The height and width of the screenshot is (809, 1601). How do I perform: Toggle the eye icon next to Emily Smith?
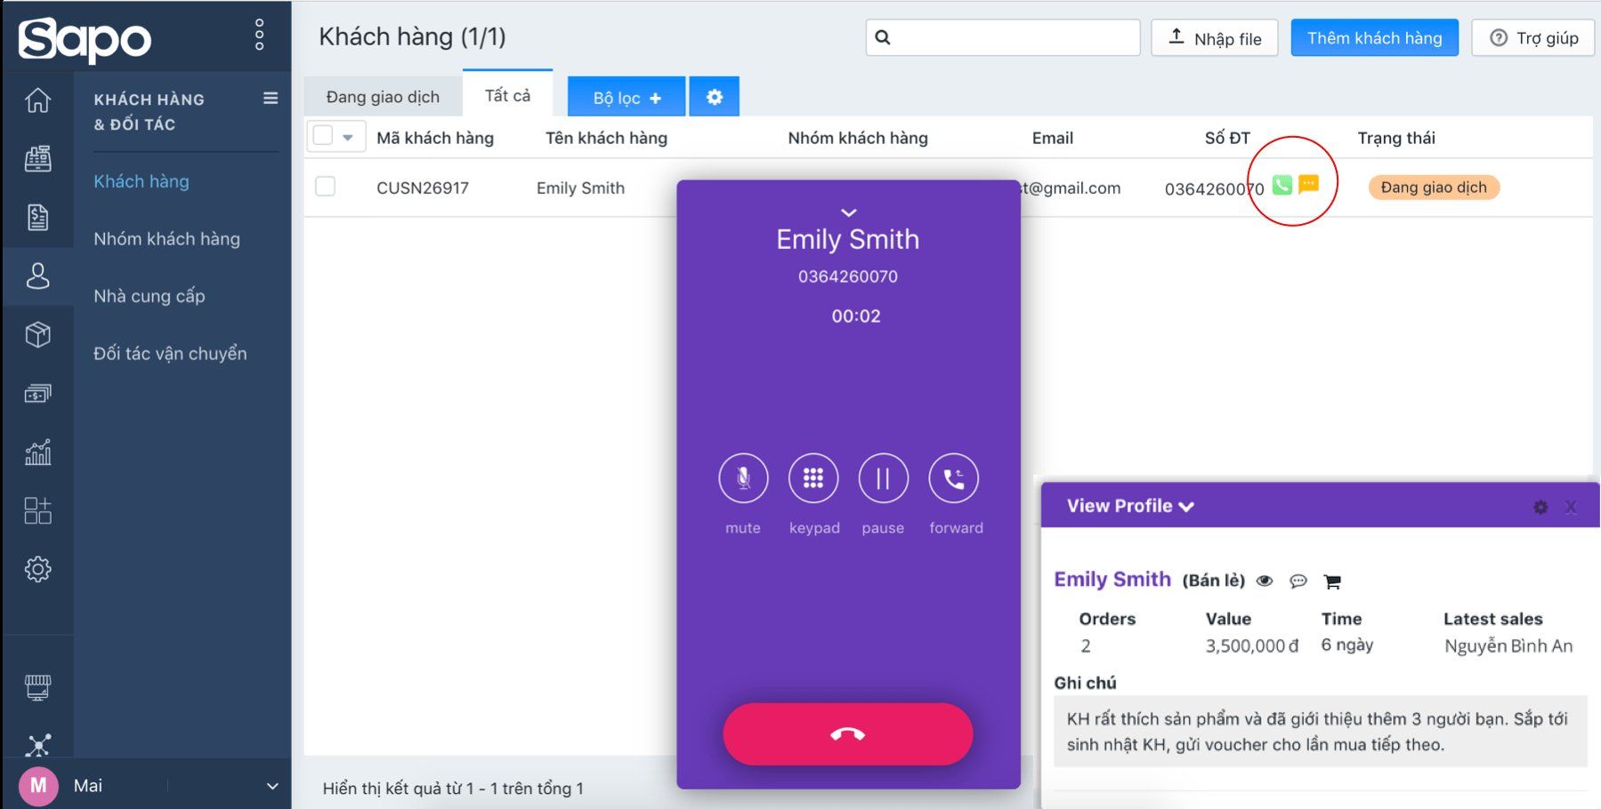coord(1264,581)
